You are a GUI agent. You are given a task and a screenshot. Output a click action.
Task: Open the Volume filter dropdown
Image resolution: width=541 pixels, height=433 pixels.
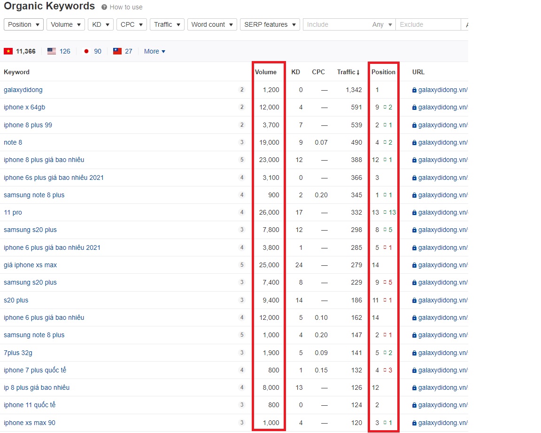(x=66, y=24)
